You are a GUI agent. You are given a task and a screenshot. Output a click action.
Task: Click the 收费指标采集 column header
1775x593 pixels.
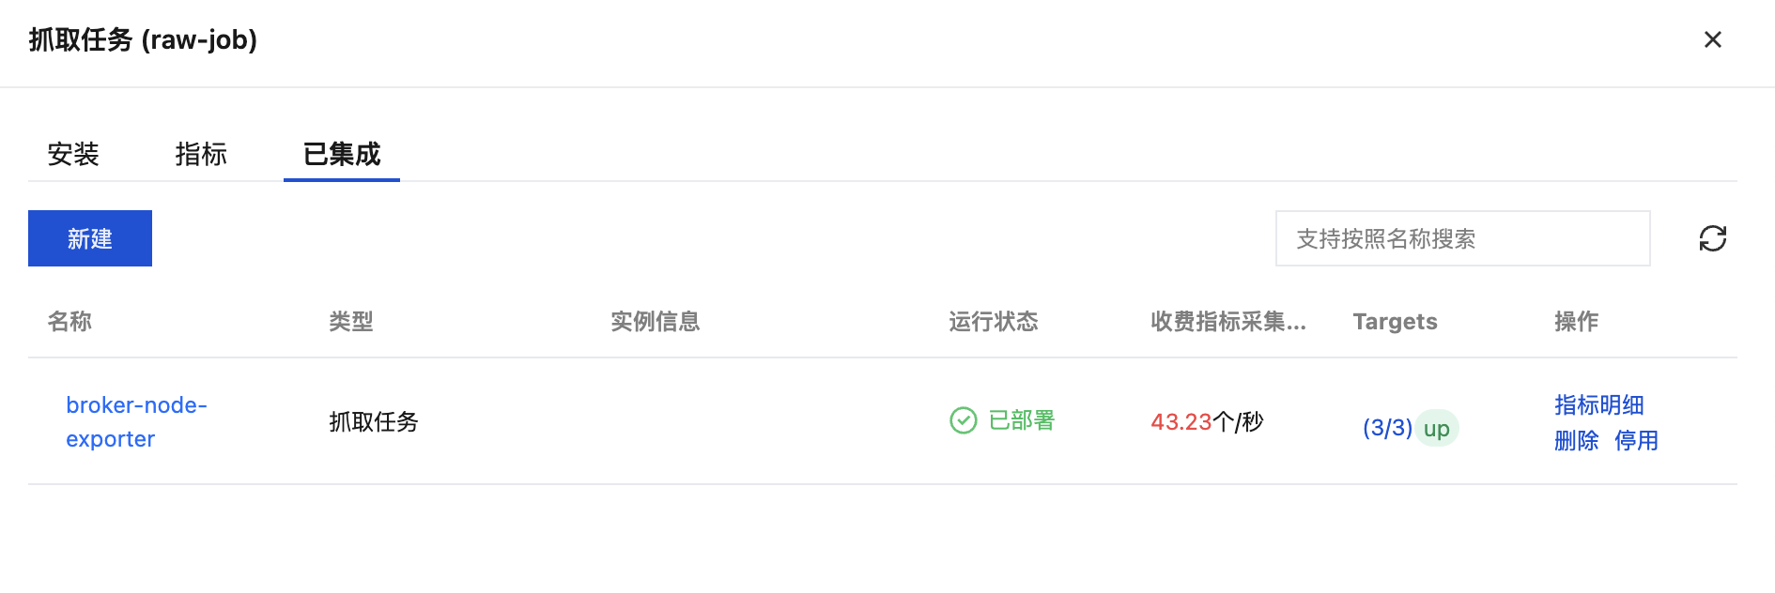1227,322
